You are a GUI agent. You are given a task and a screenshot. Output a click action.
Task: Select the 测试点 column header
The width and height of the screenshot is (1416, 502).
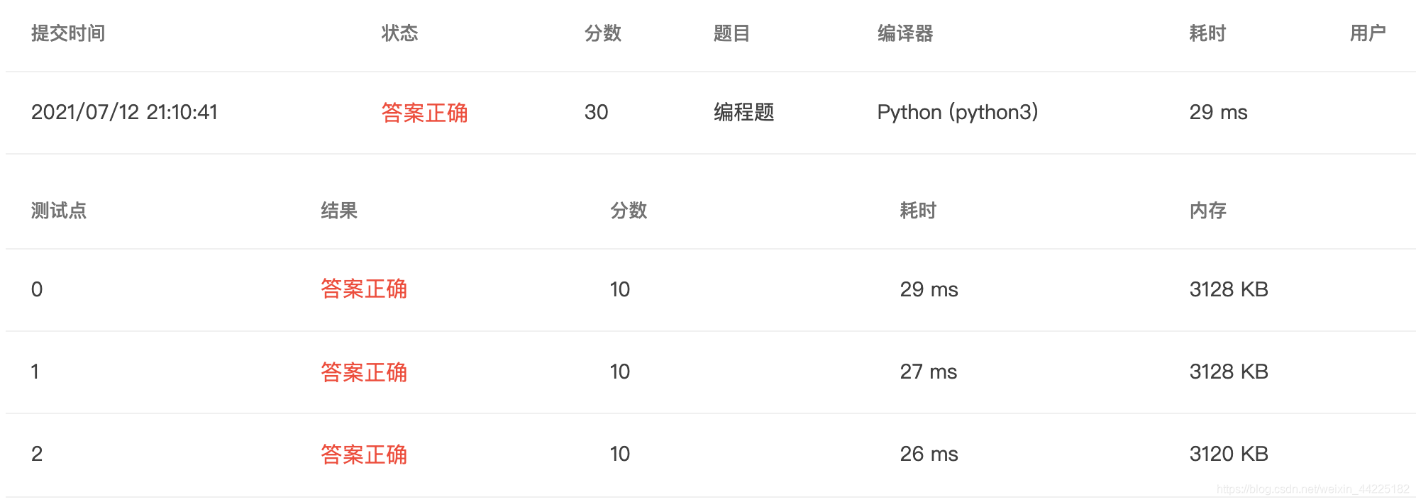tap(59, 211)
